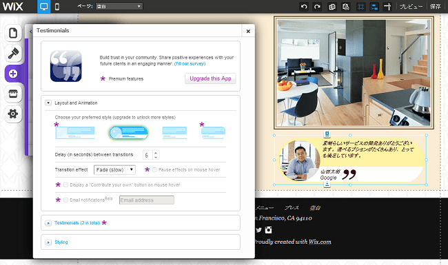This screenshot has width=448, height=265.
Task: Click the top attach handle above testimonial widget
Action: coord(327,134)
